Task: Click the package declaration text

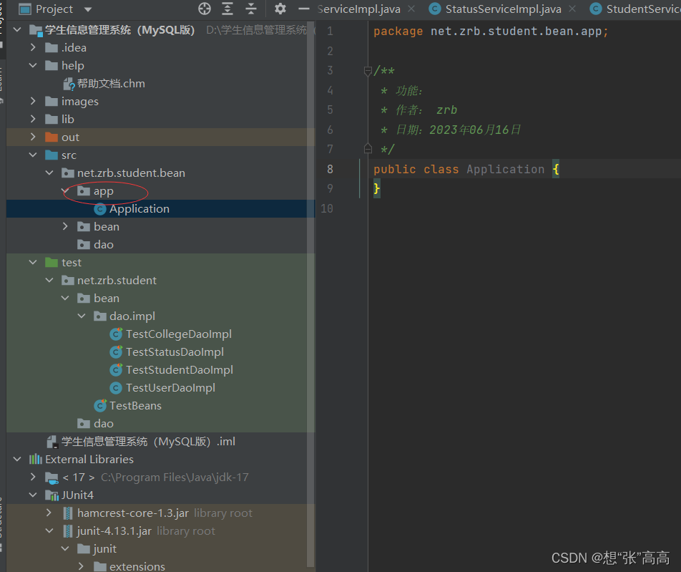Action: [x=491, y=31]
